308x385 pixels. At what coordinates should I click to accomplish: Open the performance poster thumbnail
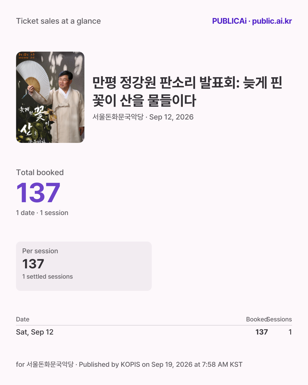[50, 97]
